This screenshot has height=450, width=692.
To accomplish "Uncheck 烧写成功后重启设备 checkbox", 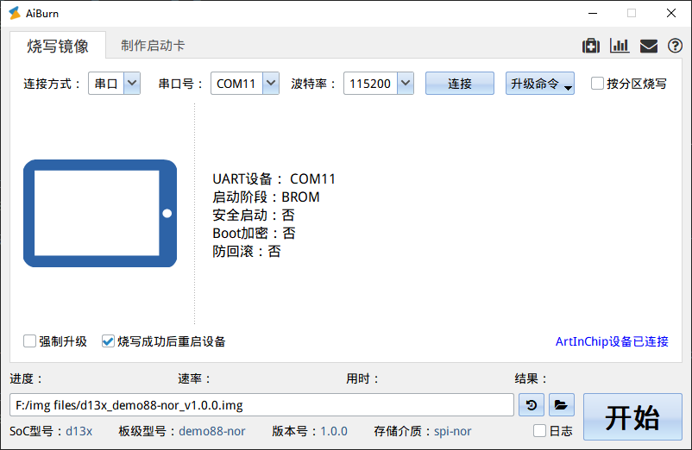I will tap(109, 341).
